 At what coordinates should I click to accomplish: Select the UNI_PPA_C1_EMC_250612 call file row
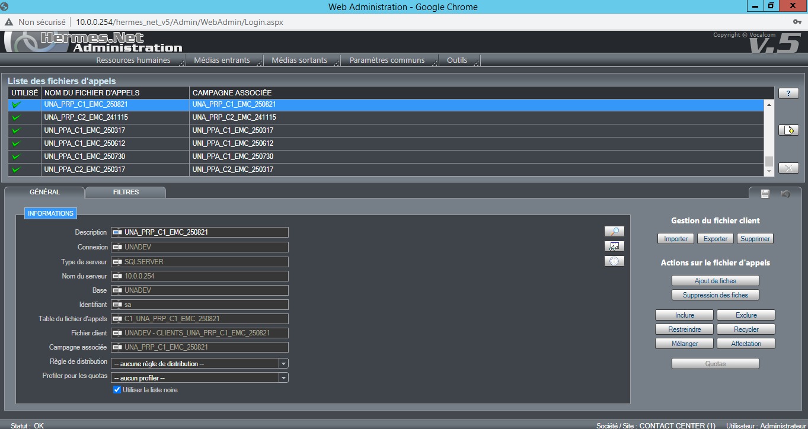click(x=85, y=143)
